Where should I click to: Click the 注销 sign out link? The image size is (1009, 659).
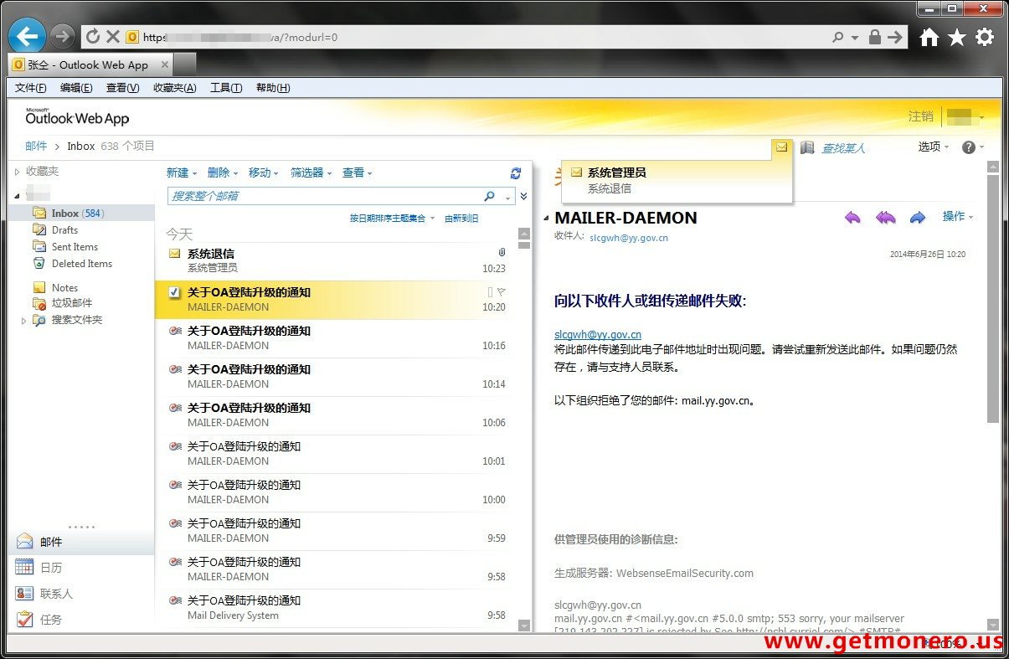click(920, 116)
